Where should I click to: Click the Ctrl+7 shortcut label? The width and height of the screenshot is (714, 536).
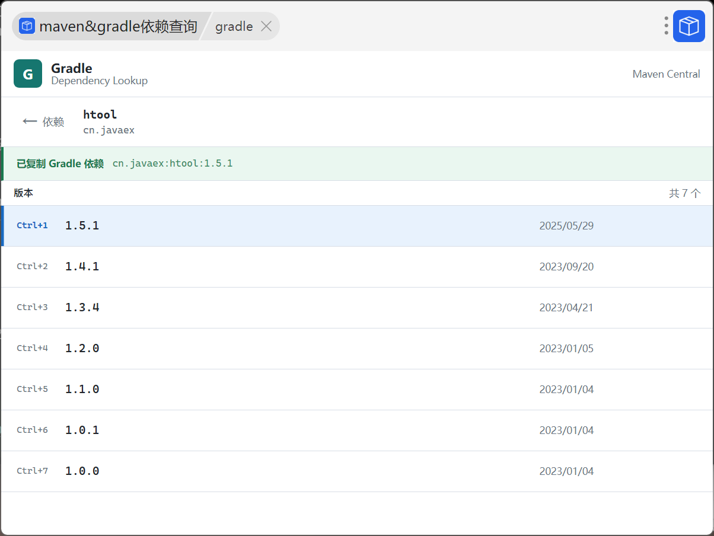pyautogui.click(x=32, y=471)
